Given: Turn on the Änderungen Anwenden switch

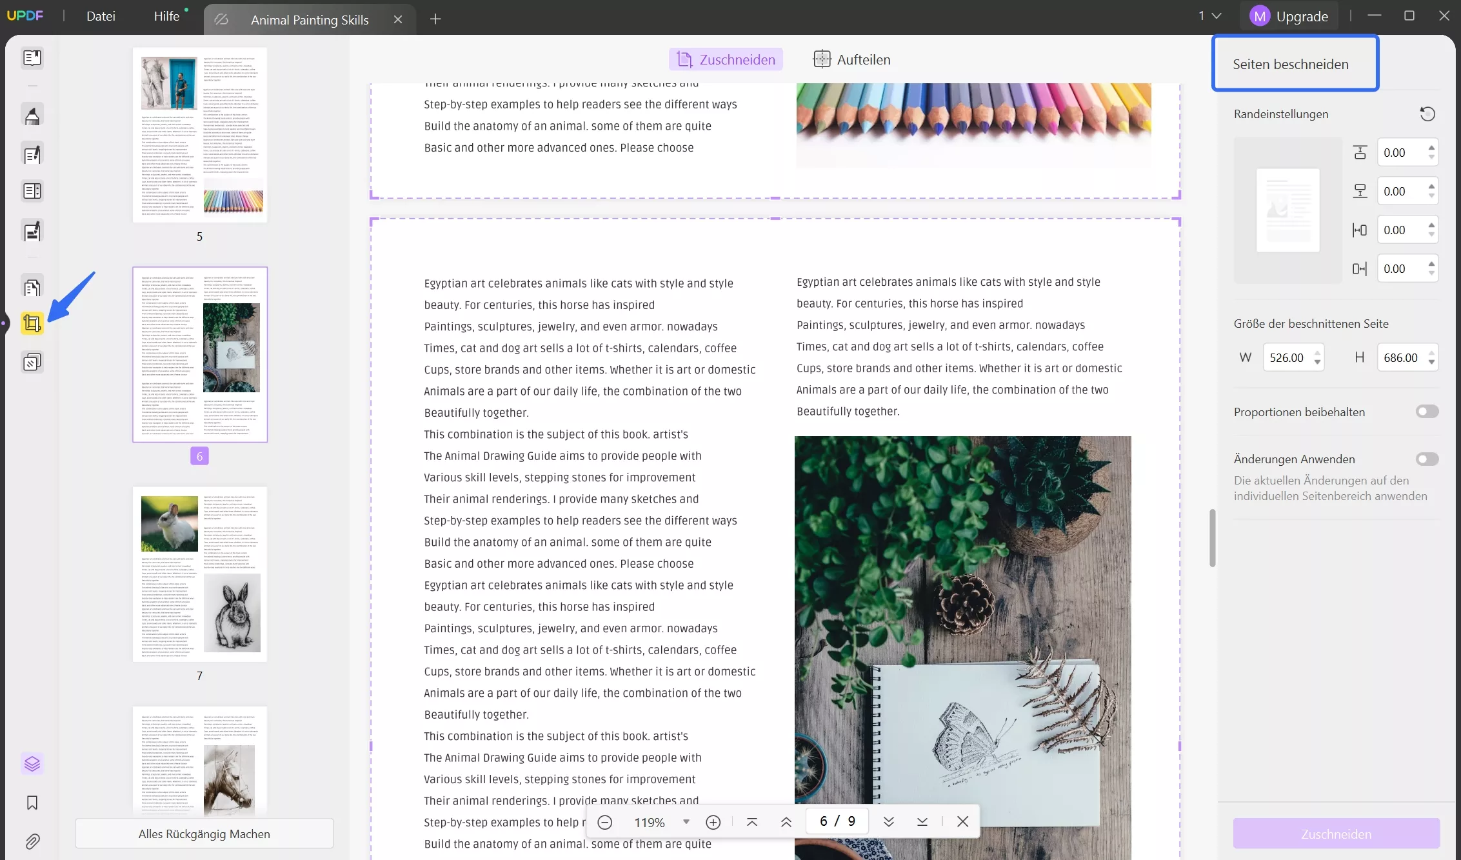Looking at the screenshot, I should (1427, 459).
